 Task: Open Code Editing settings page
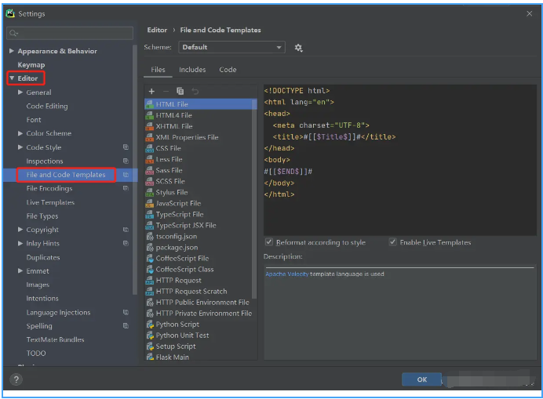(x=47, y=106)
